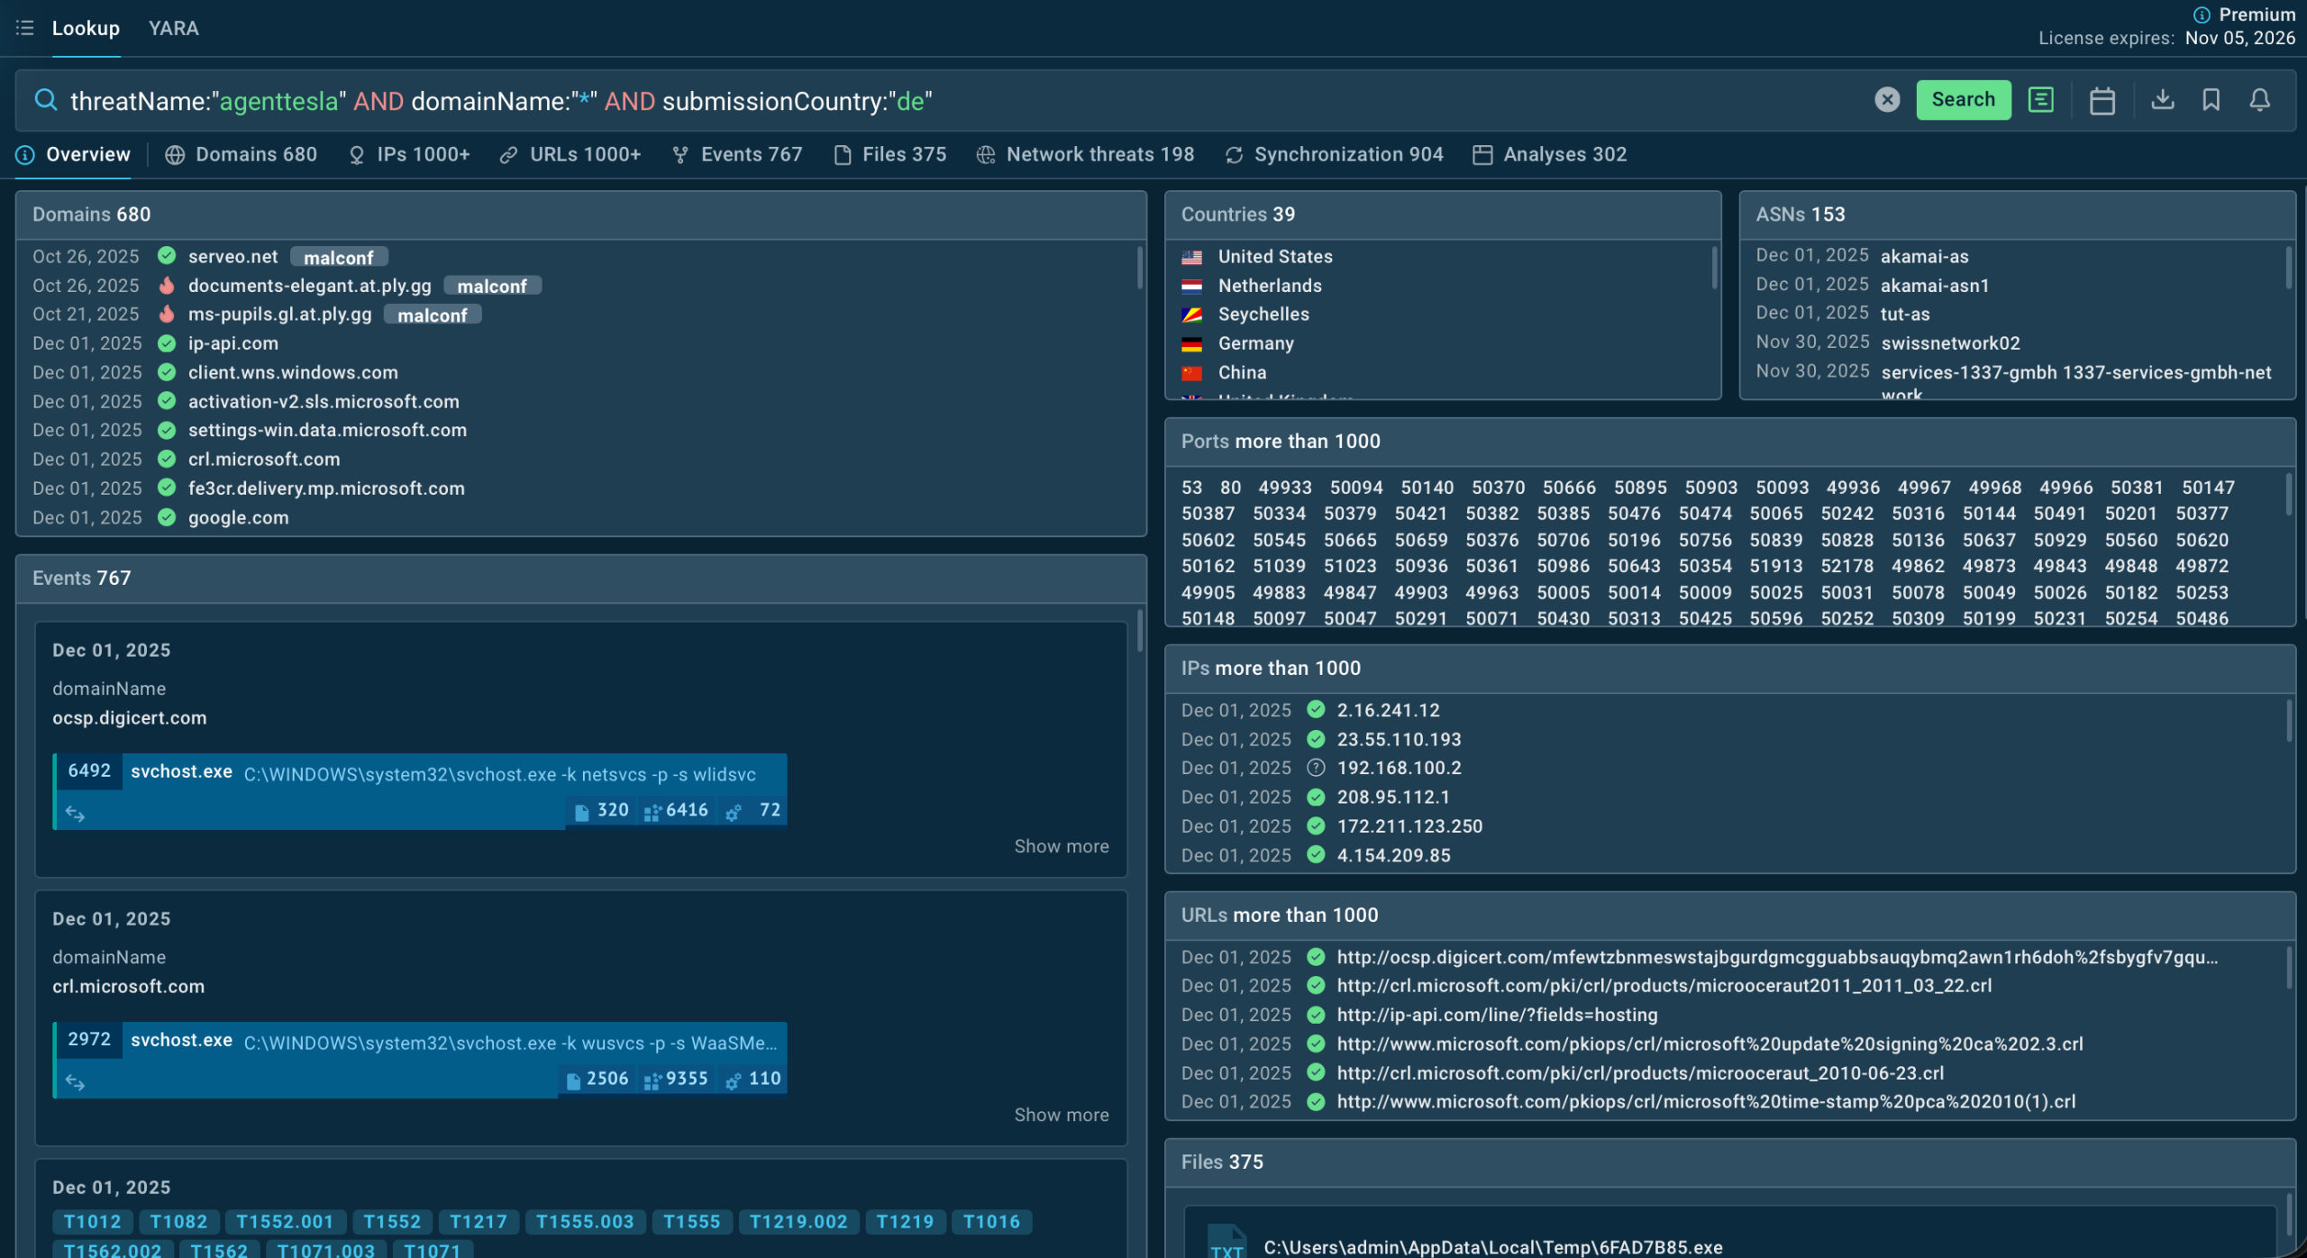Click expand arrows icon in process 6492
The height and width of the screenshot is (1258, 2307).
(76, 814)
